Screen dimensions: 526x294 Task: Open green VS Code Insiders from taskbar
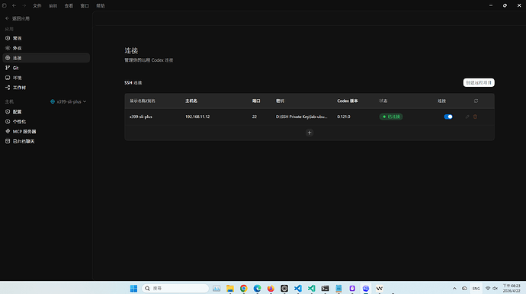tap(311, 289)
